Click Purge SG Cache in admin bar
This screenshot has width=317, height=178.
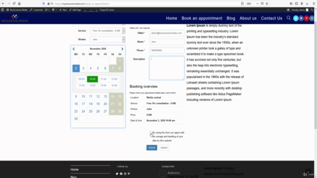[x=107, y=10]
